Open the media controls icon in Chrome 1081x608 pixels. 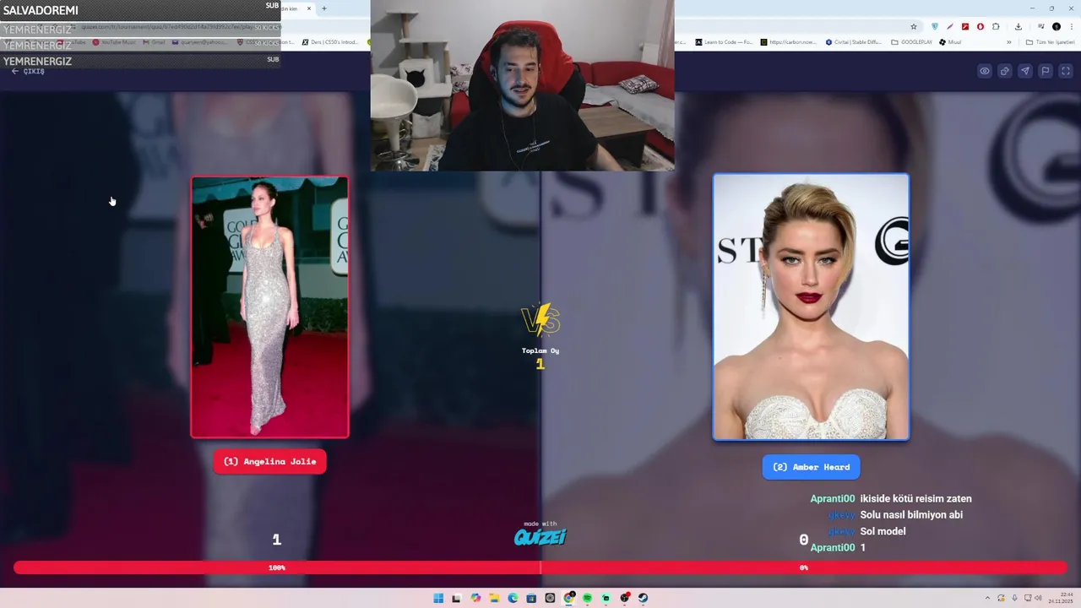[1041, 26]
